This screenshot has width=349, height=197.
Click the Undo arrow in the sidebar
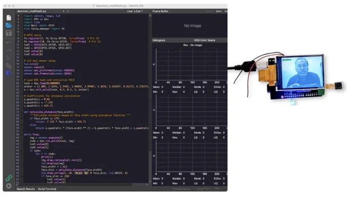coord(9,43)
